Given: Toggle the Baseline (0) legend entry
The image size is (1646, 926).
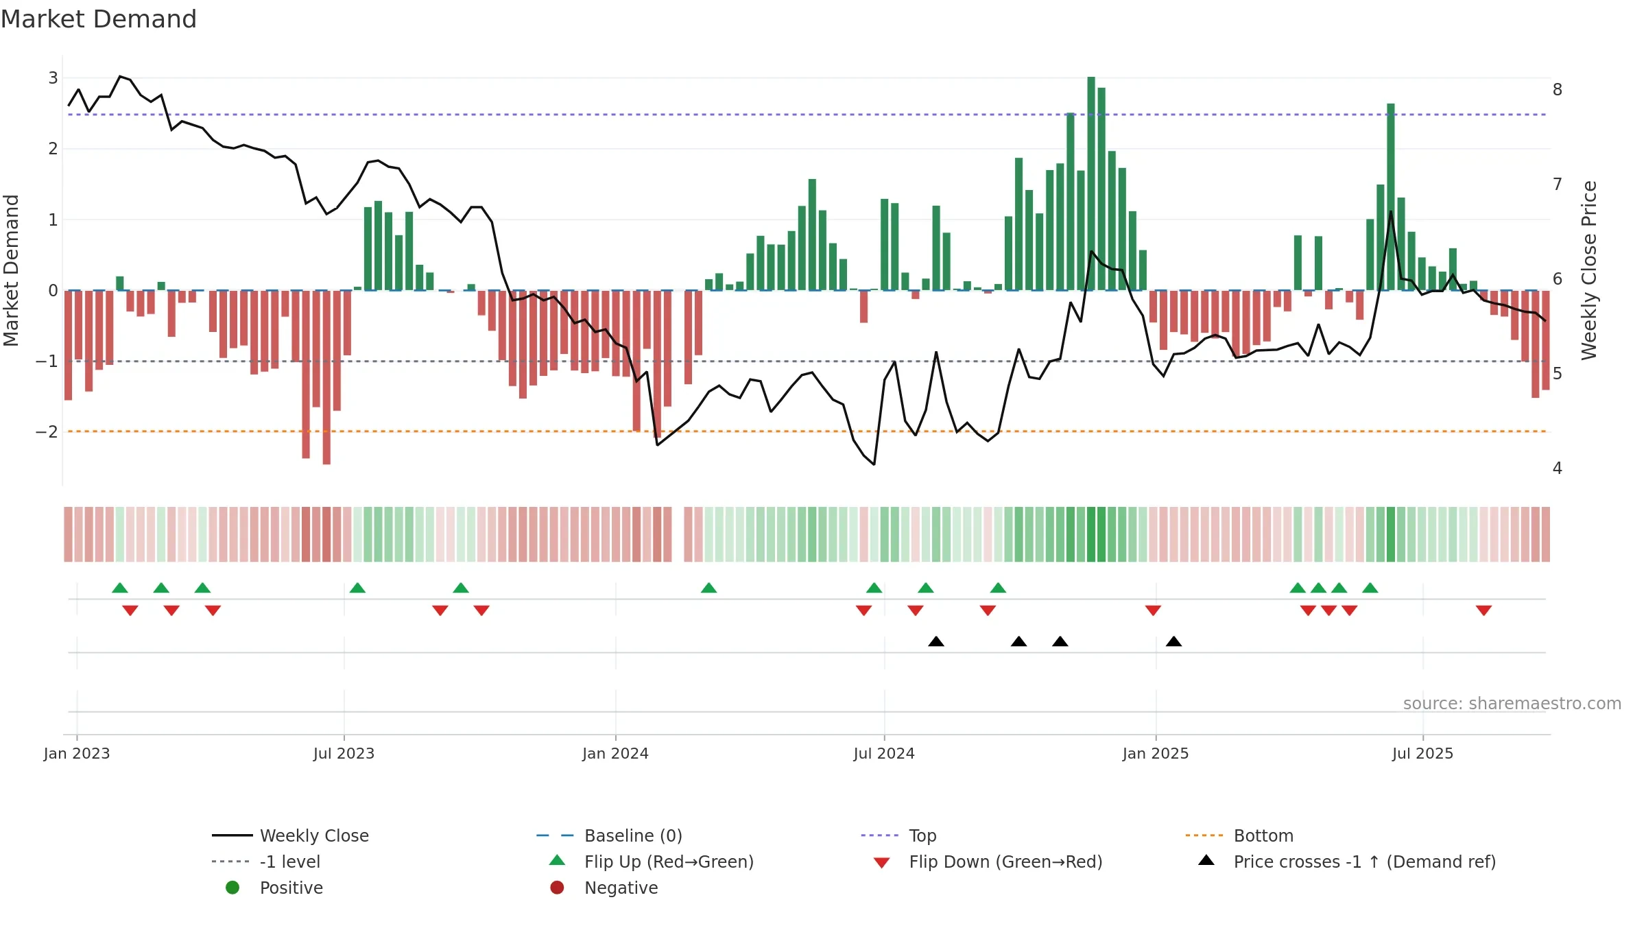Looking at the screenshot, I should point(609,835).
